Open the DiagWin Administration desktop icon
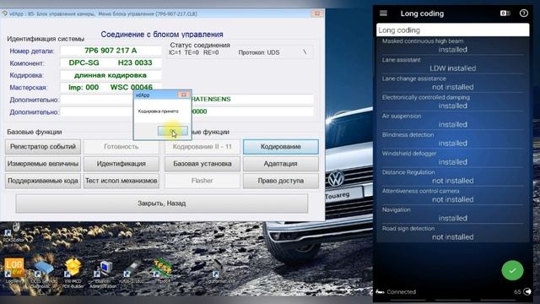The height and width of the screenshot is (304, 540). point(103,274)
